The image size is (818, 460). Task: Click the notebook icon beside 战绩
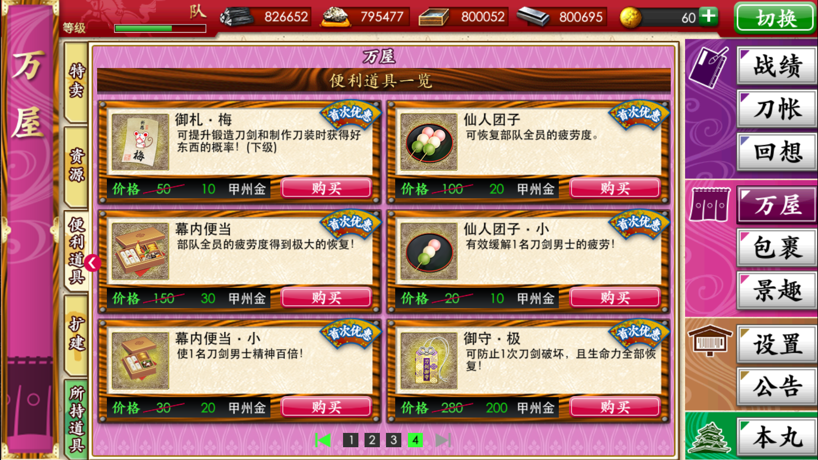tap(709, 66)
